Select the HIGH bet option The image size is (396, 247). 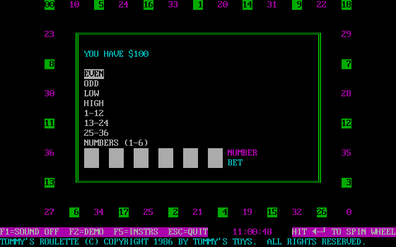point(94,103)
